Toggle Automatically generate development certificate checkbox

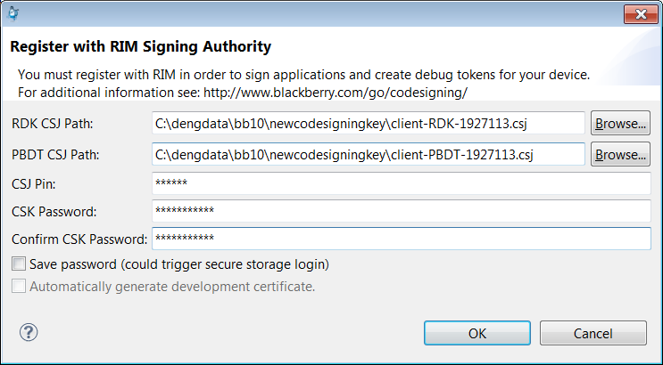[x=19, y=287]
